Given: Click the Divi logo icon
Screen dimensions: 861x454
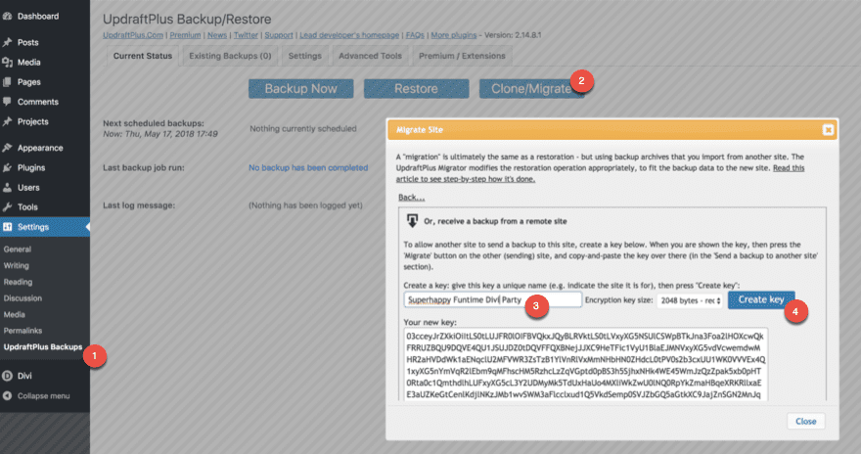Looking at the screenshot, I should [7, 376].
